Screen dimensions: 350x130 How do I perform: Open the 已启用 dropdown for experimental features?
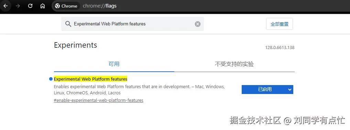pyautogui.click(x=267, y=90)
